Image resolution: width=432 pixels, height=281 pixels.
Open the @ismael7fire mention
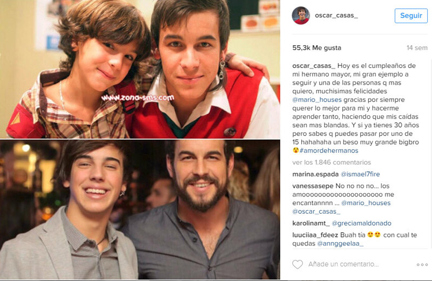(x=360, y=174)
